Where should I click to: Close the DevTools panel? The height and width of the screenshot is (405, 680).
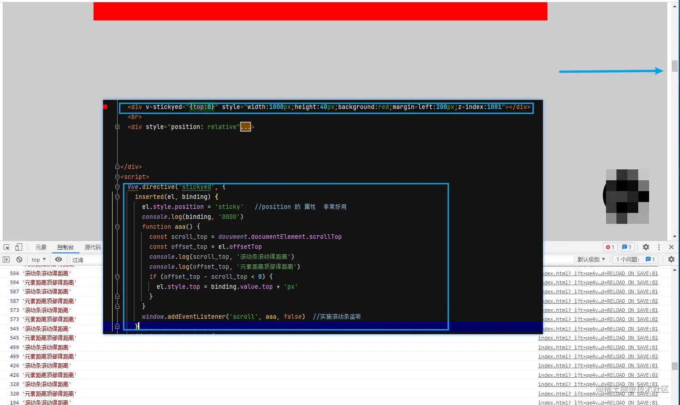point(671,247)
